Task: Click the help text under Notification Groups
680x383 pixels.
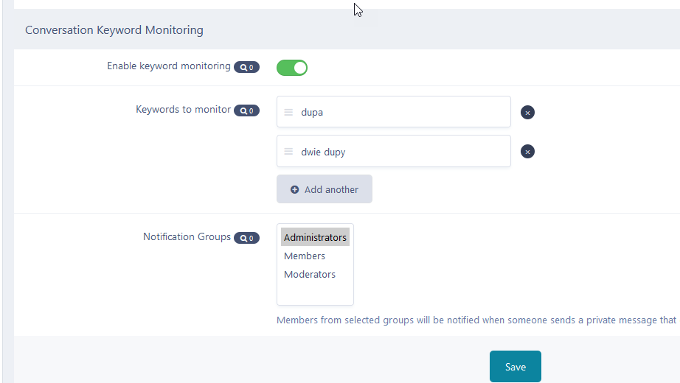Action: [476, 320]
